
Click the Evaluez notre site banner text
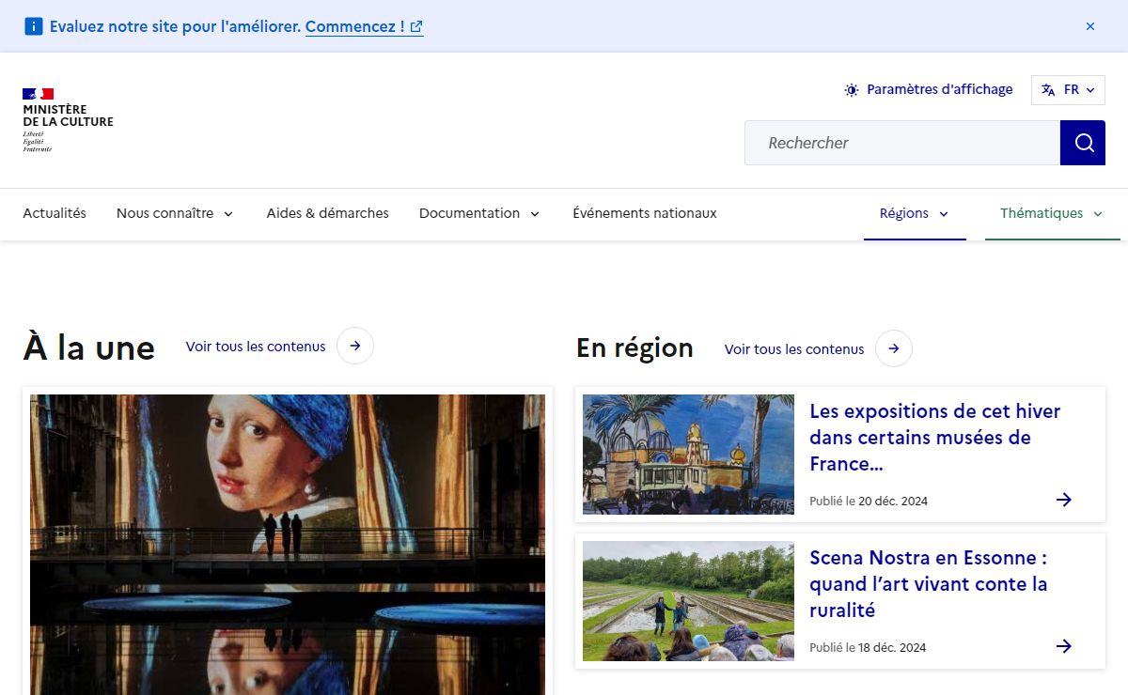click(x=176, y=26)
